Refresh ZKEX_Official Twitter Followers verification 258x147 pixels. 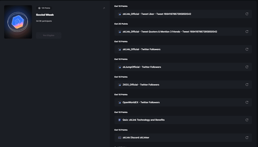point(247,85)
